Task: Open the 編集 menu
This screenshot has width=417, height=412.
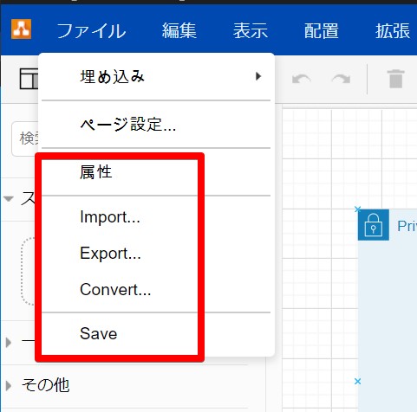Action: [x=179, y=30]
